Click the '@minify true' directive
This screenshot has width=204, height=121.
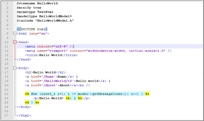tap(29, 8)
